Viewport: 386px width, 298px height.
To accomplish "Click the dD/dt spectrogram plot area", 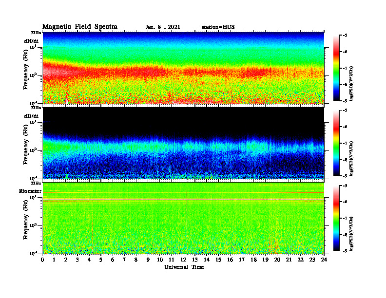I will point(183,143).
